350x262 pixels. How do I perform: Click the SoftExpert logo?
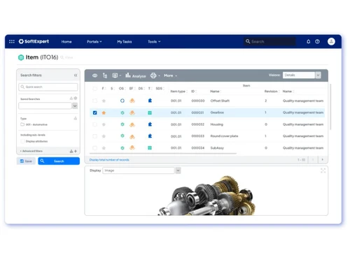[x=34, y=41]
